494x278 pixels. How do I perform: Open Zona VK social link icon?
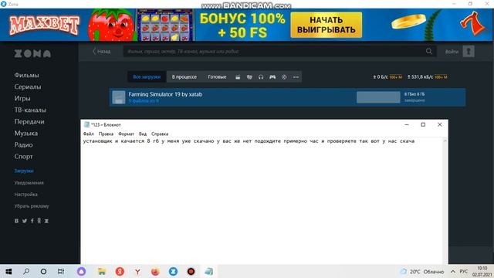[x=16, y=221]
